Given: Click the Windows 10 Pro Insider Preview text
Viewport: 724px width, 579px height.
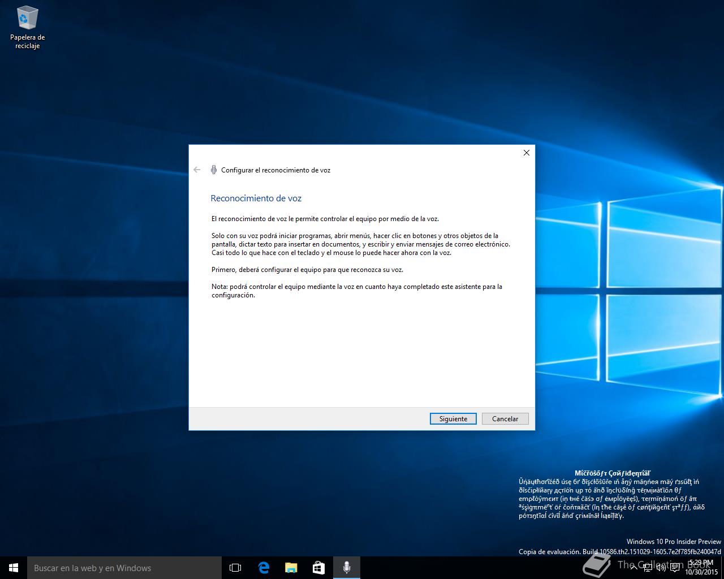Looking at the screenshot, I should click(674, 542).
